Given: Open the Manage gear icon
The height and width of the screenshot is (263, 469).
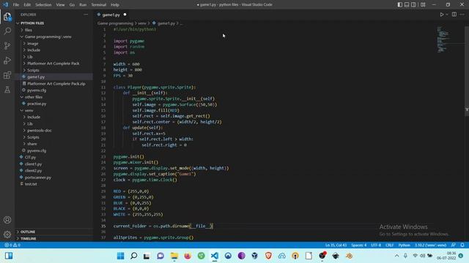Looking at the screenshot, I should pos(7,235).
